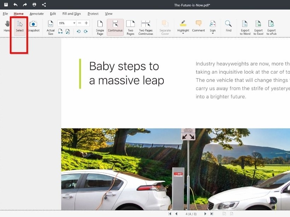Select the Hand tool
The height and width of the screenshot is (217, 290).
coord(7,26)
